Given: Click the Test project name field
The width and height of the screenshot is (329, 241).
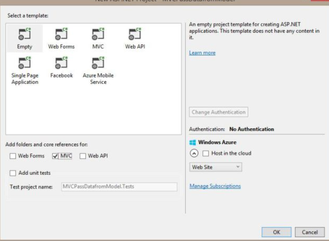Looking at the screenshot, I should tap(119, 187).
